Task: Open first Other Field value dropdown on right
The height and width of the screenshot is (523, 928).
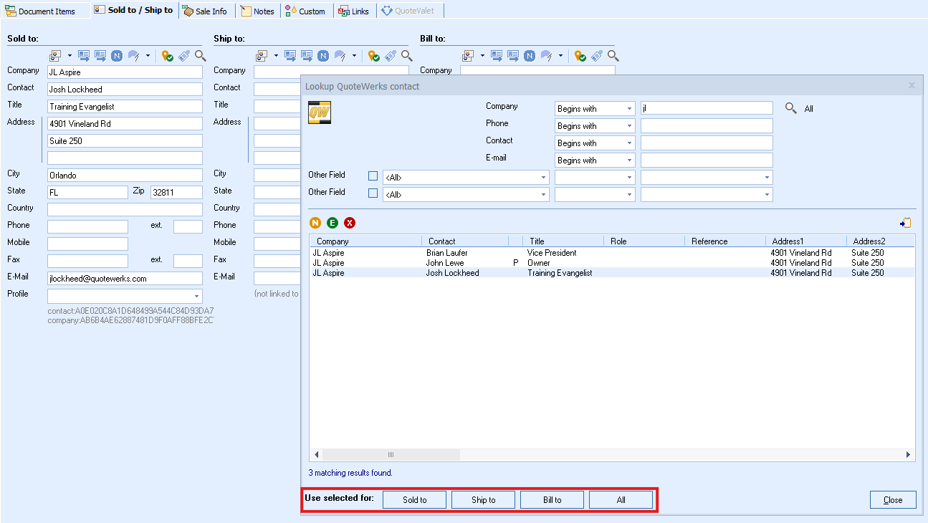Action: click(707, 177)
